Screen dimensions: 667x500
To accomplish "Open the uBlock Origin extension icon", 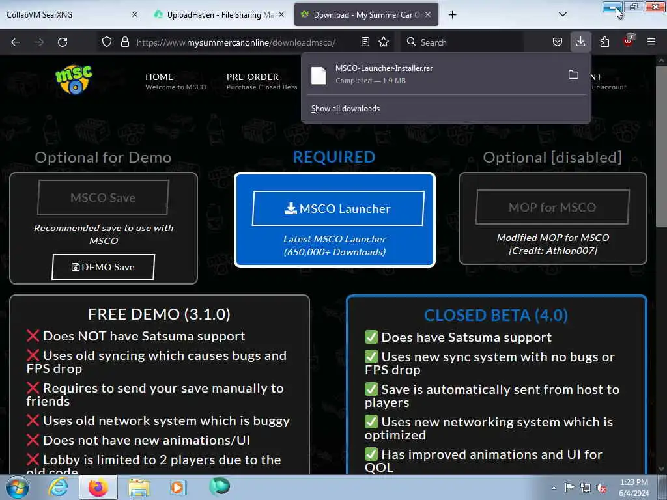I will pyautogui.click(x=629, y=41).
